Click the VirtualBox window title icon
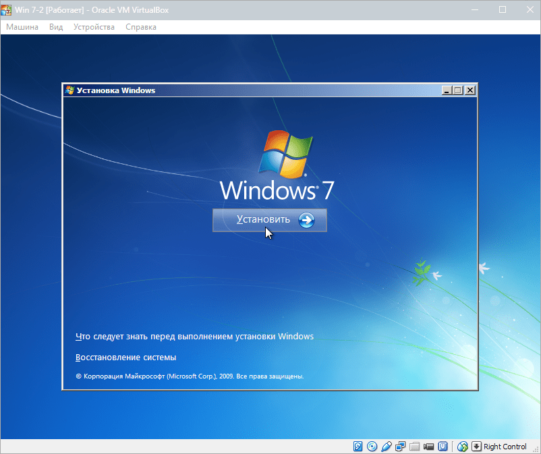 (x=6, y=10)
